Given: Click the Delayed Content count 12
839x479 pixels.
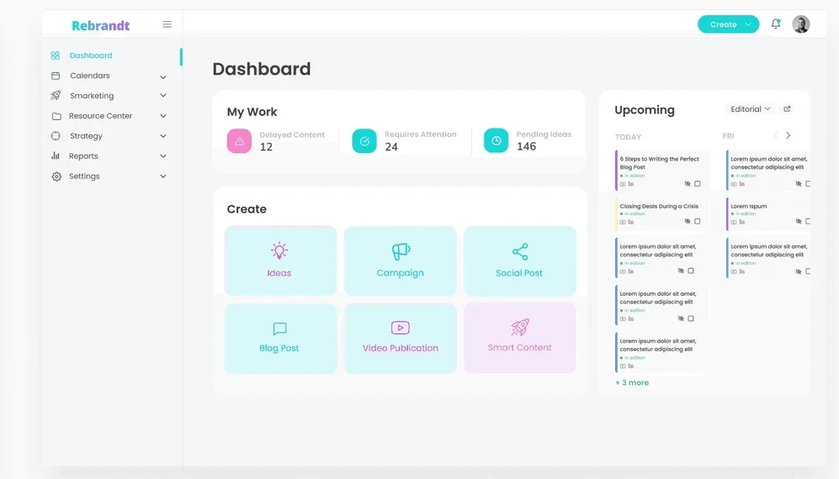Looking at the screenshot, I should pyautogui.click(x=266, y=147).
